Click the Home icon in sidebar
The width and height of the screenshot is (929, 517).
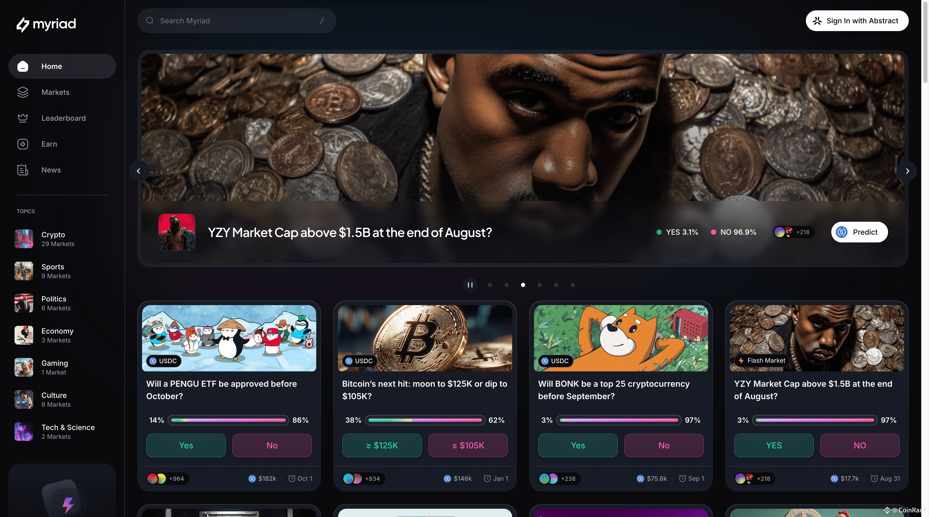tap(23, 66)
